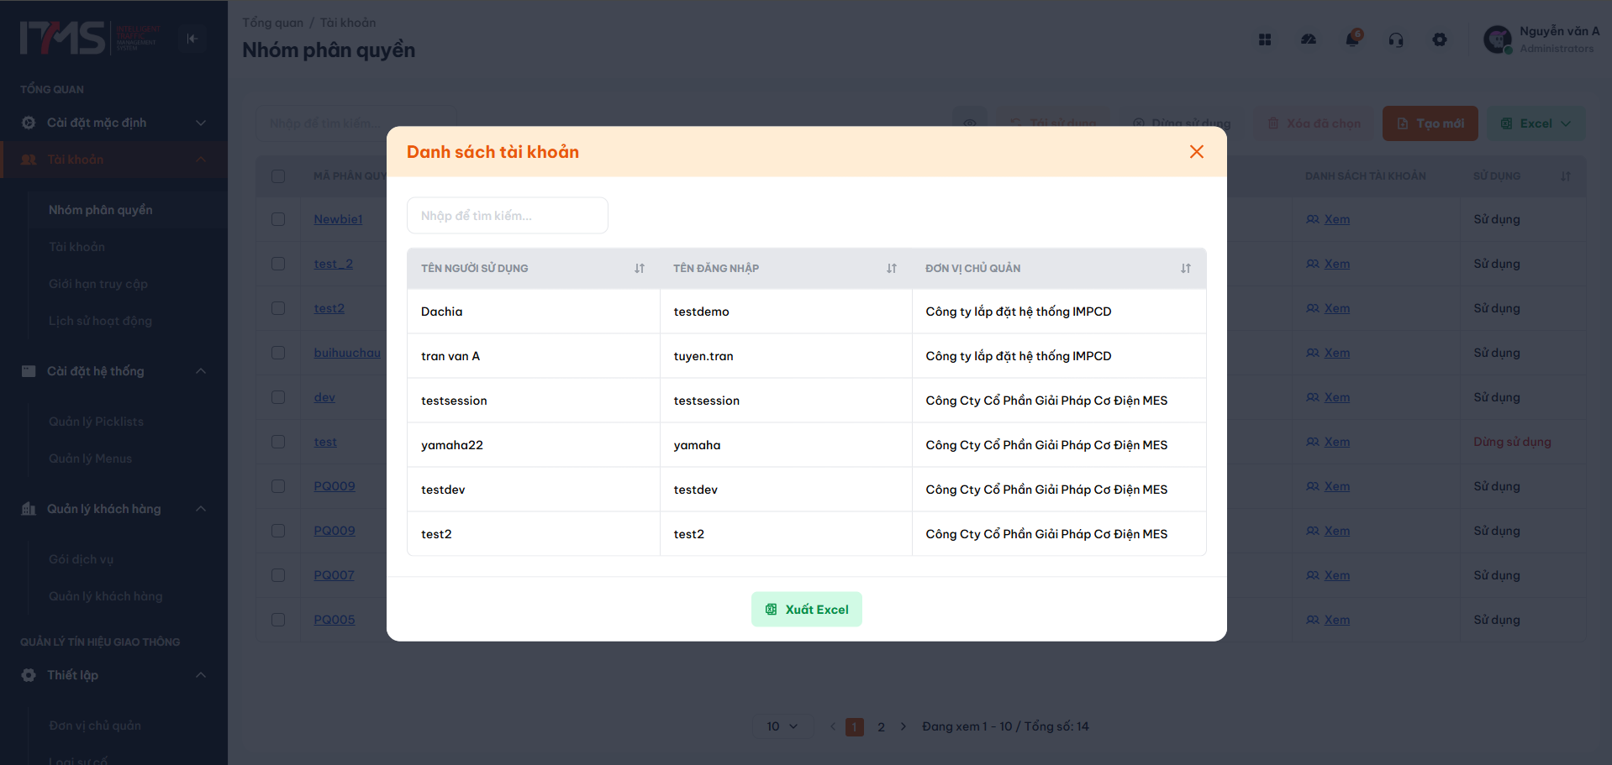This screenshot has width=1612, height=765.
Task: Open the Newbie1 permission group link
Action: click(338, 219)
